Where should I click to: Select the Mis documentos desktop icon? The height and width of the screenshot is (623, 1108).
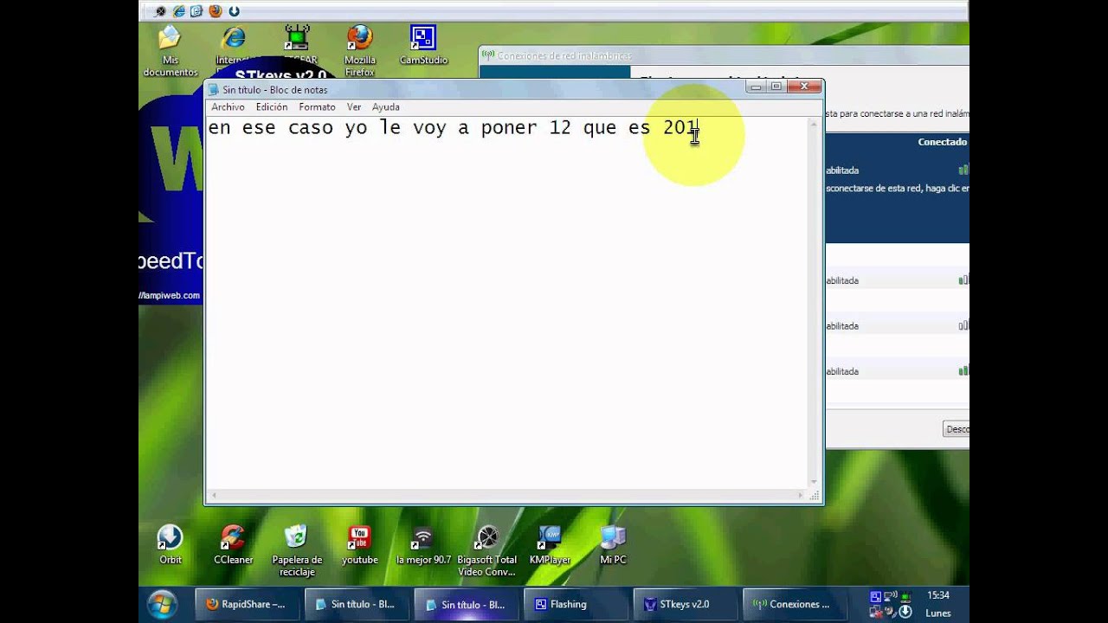point(170,50)
